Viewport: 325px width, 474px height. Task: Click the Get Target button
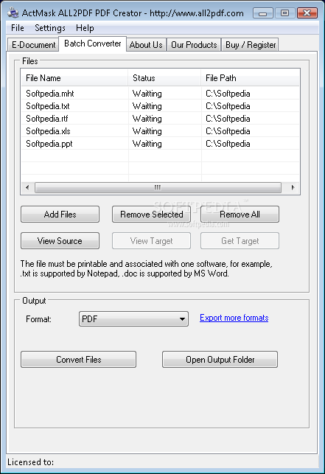tap(240, 241)
